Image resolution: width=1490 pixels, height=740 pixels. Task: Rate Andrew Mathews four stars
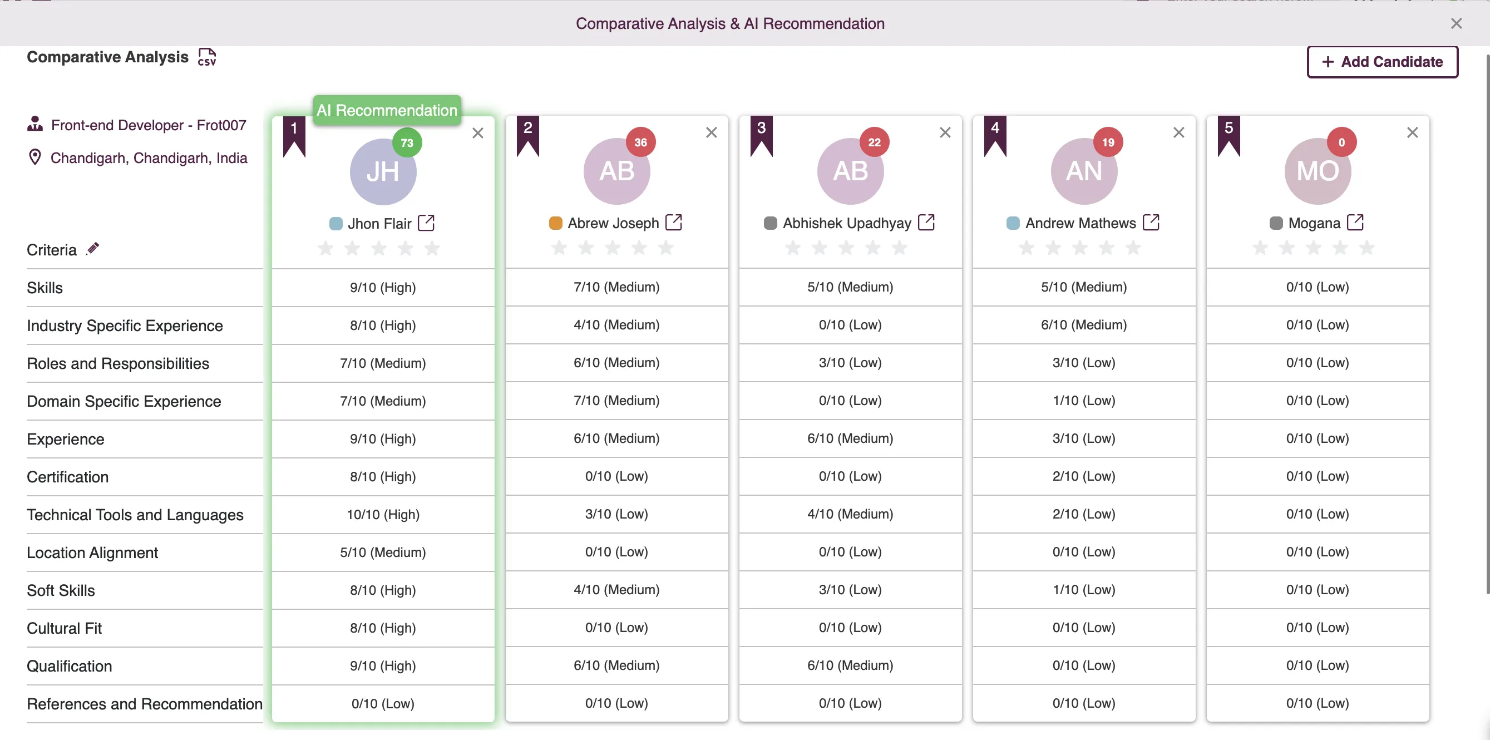pos(1107,248)
